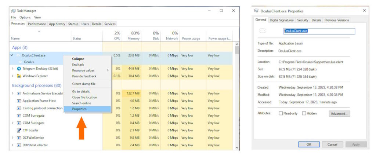This screenshot has width=376, height=157.
Task: Expand the Antimalware Service Executable row
Action: [x=12, y=94]
